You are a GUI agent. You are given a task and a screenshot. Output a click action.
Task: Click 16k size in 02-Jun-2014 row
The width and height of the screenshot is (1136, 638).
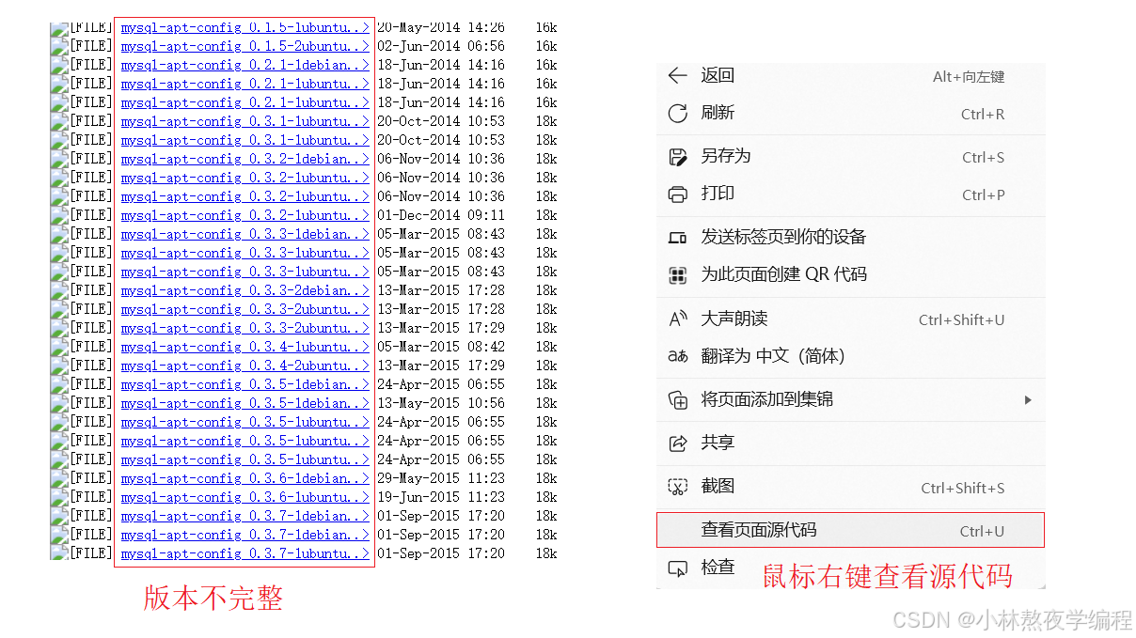pyautogui.click(x=546, y=46)
